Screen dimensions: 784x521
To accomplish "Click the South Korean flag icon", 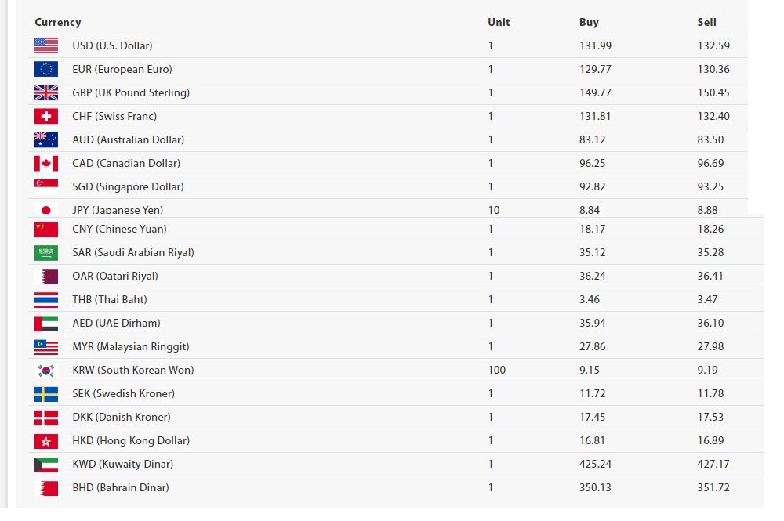I will [x=46, y=370].
